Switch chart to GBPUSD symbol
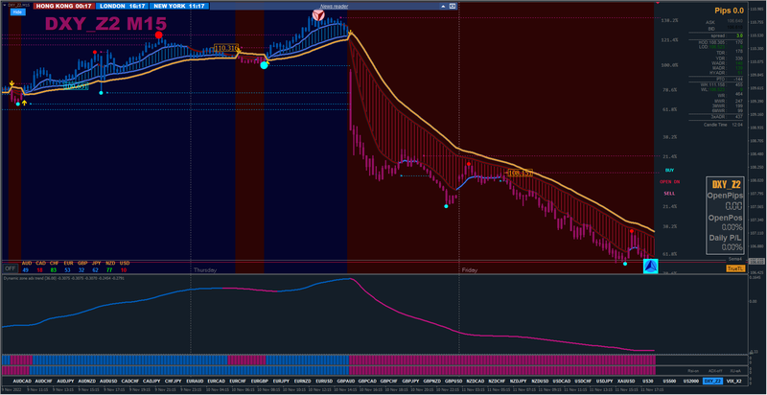 click(x=453, y=381)
